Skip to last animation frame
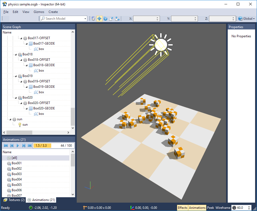257x211 pixels. pos(30,146)
